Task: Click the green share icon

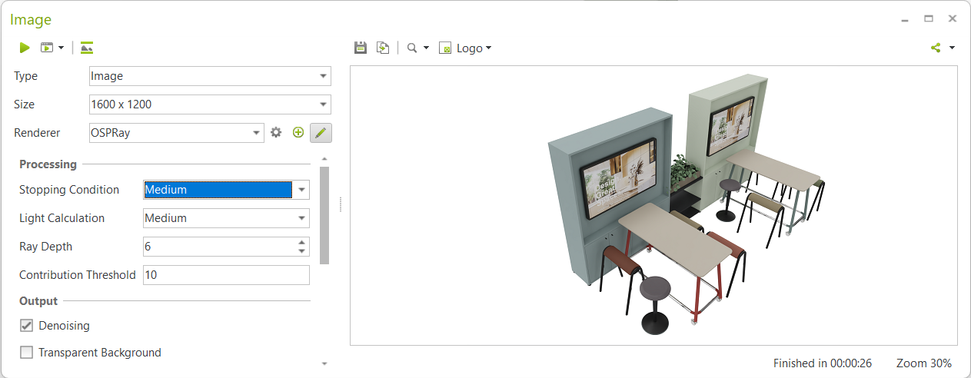Action: point(936,48)
